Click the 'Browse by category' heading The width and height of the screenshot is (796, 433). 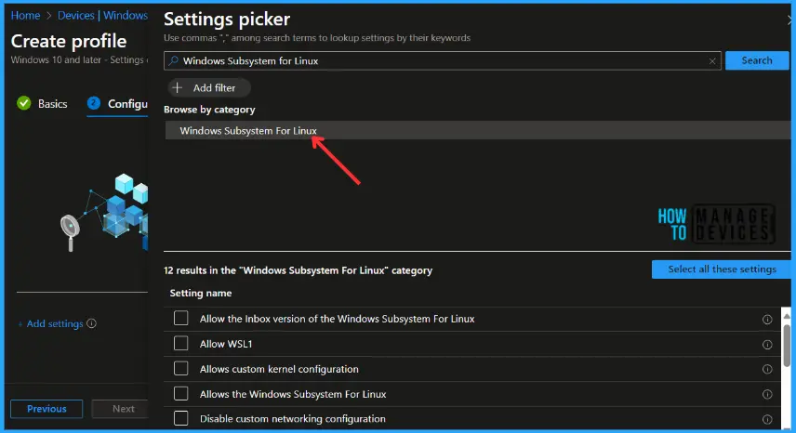tap(209, 110)
